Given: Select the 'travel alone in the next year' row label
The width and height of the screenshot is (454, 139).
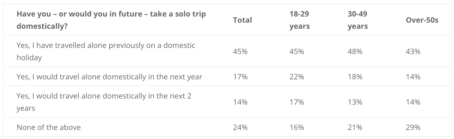Looking at the screenshot, I should pos(109,77).
